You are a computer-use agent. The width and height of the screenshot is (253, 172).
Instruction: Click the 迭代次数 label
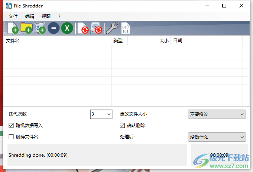[18, 114]
